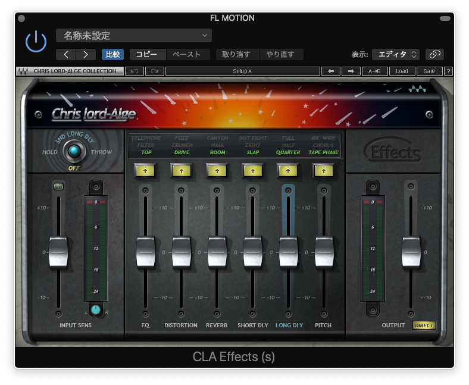Select FUZZ distortion mode
The image size is (469, 385).
click(182, 138)
